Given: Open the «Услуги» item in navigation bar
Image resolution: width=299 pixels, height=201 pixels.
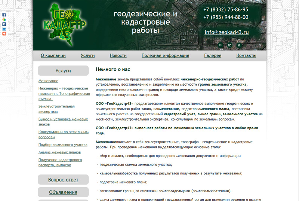Looking at the screenshot, I should pyautogui.click(x=87, y=56).
